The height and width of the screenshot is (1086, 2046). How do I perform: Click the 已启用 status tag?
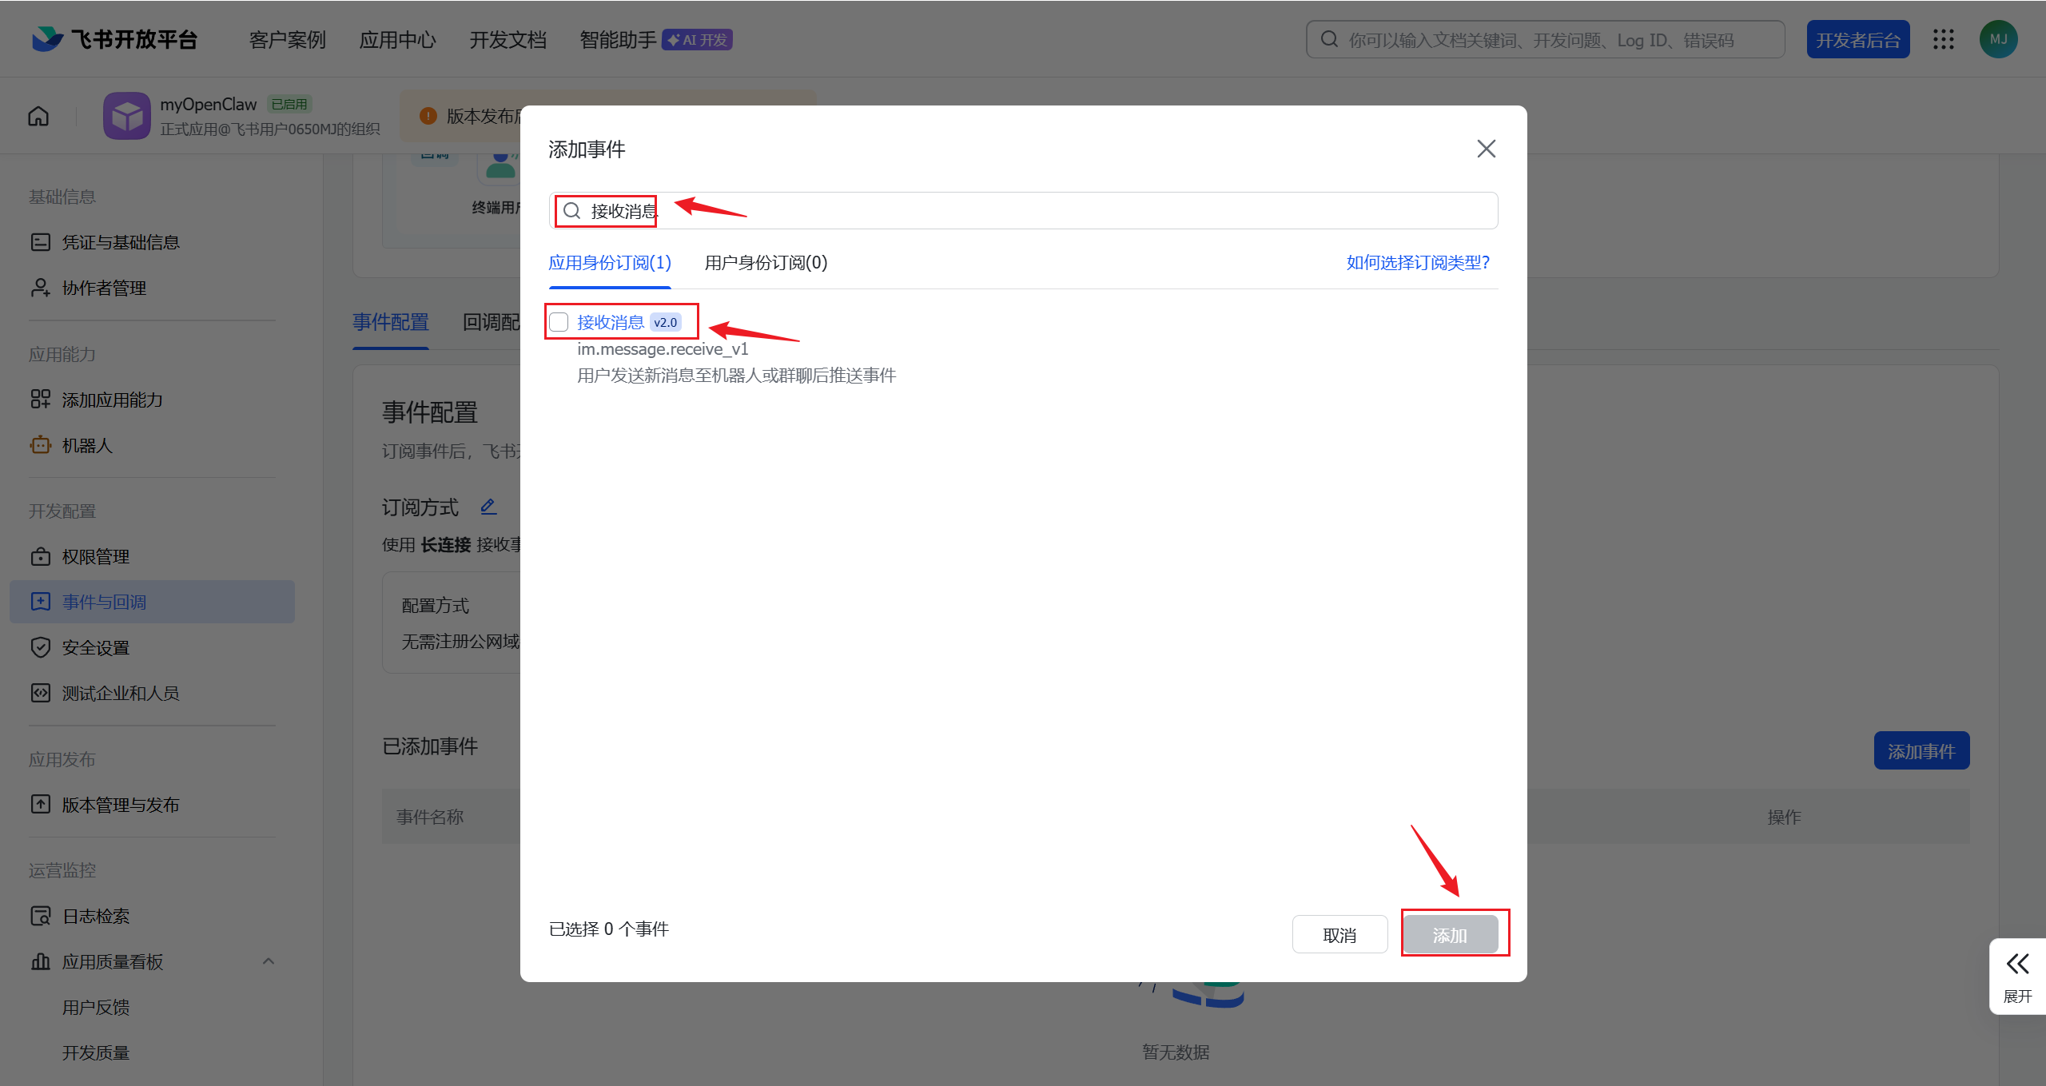click(289, 104)
